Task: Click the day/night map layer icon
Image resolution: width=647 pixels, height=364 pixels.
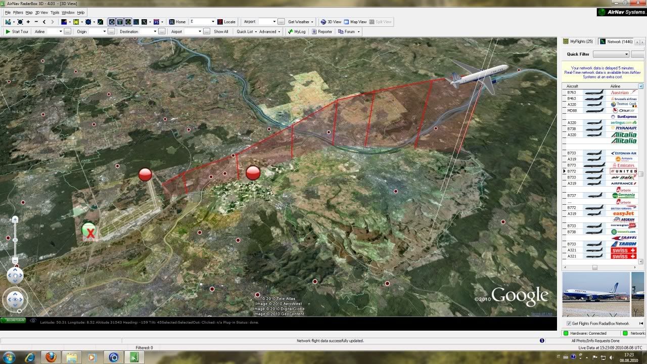Action: (x=64, y=22)
